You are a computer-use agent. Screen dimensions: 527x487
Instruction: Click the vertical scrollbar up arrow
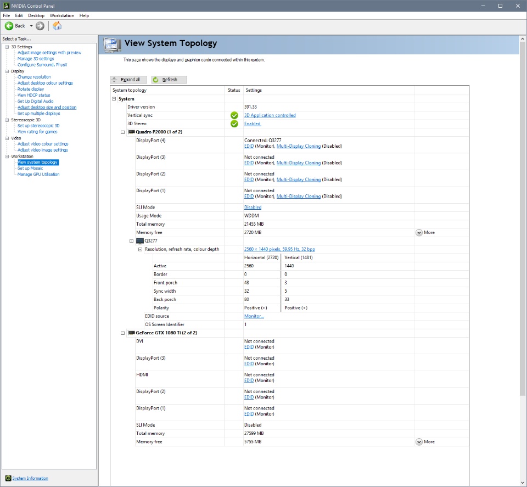pyautogui.click(x=523, y=39)
